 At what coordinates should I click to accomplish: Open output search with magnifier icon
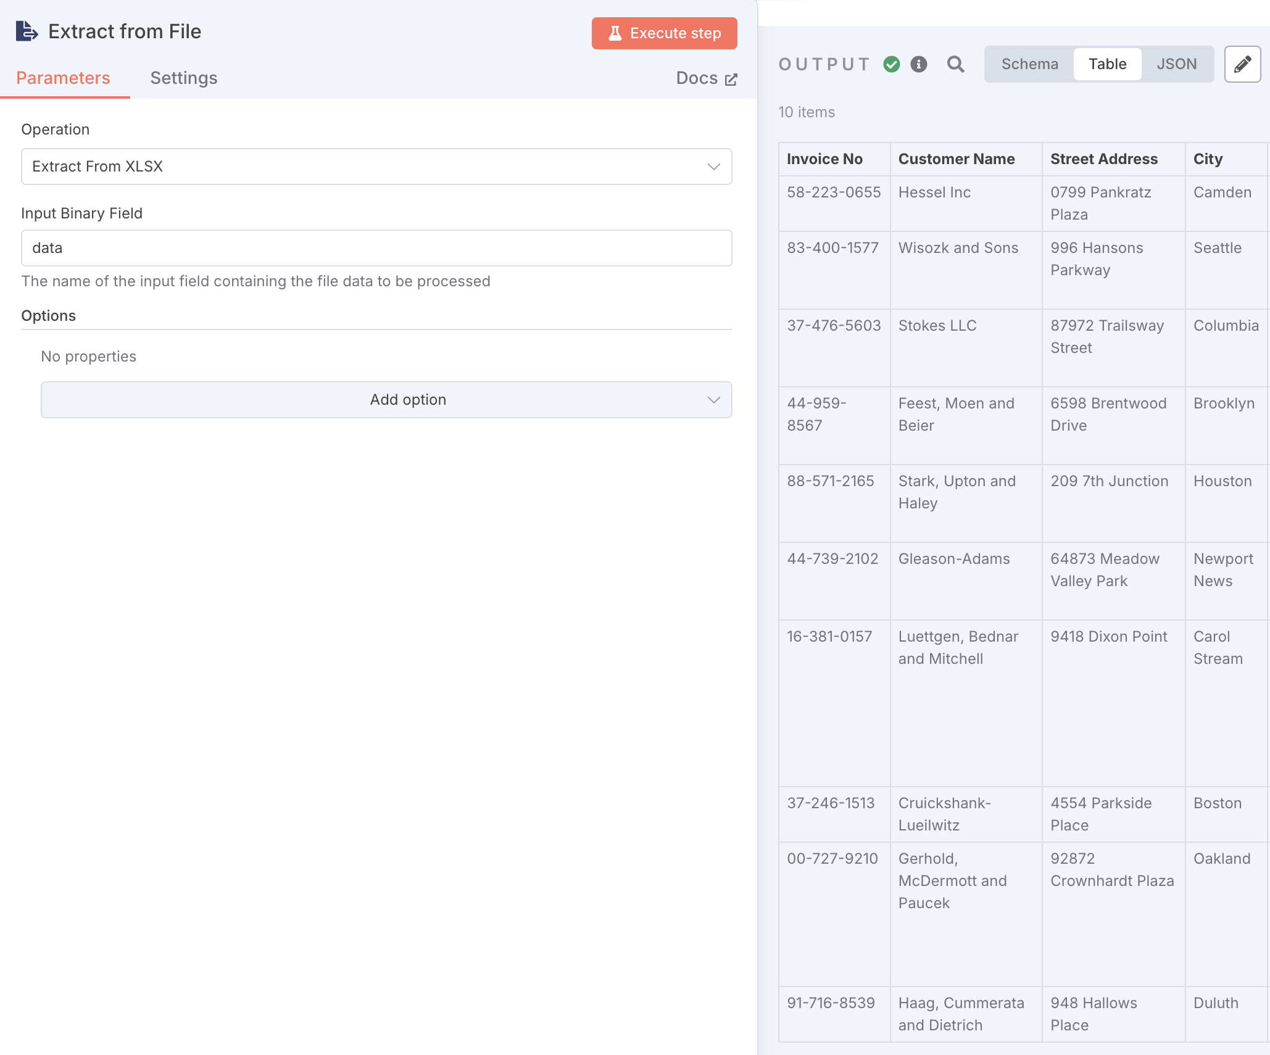click(955, 64)
